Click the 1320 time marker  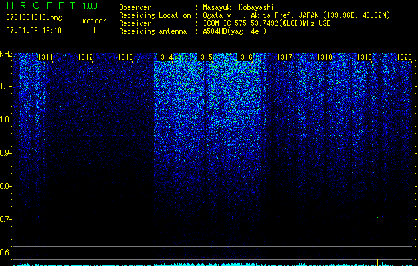(x=405, y=57)
